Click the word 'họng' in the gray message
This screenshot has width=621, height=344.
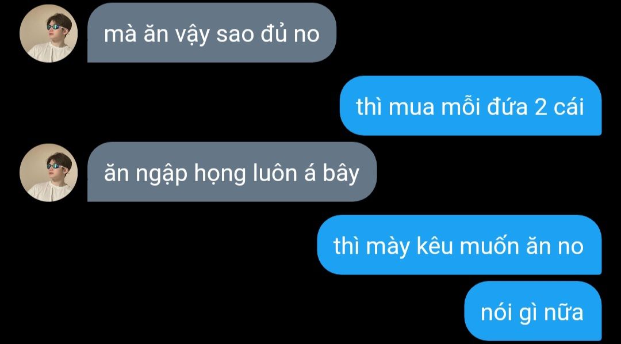click(220, 174)
